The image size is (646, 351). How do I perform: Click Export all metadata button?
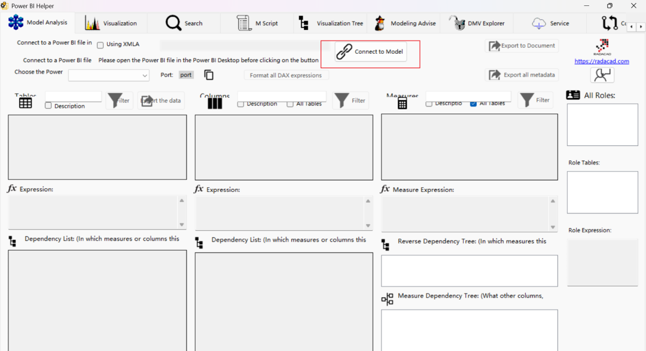pos(522,75)
